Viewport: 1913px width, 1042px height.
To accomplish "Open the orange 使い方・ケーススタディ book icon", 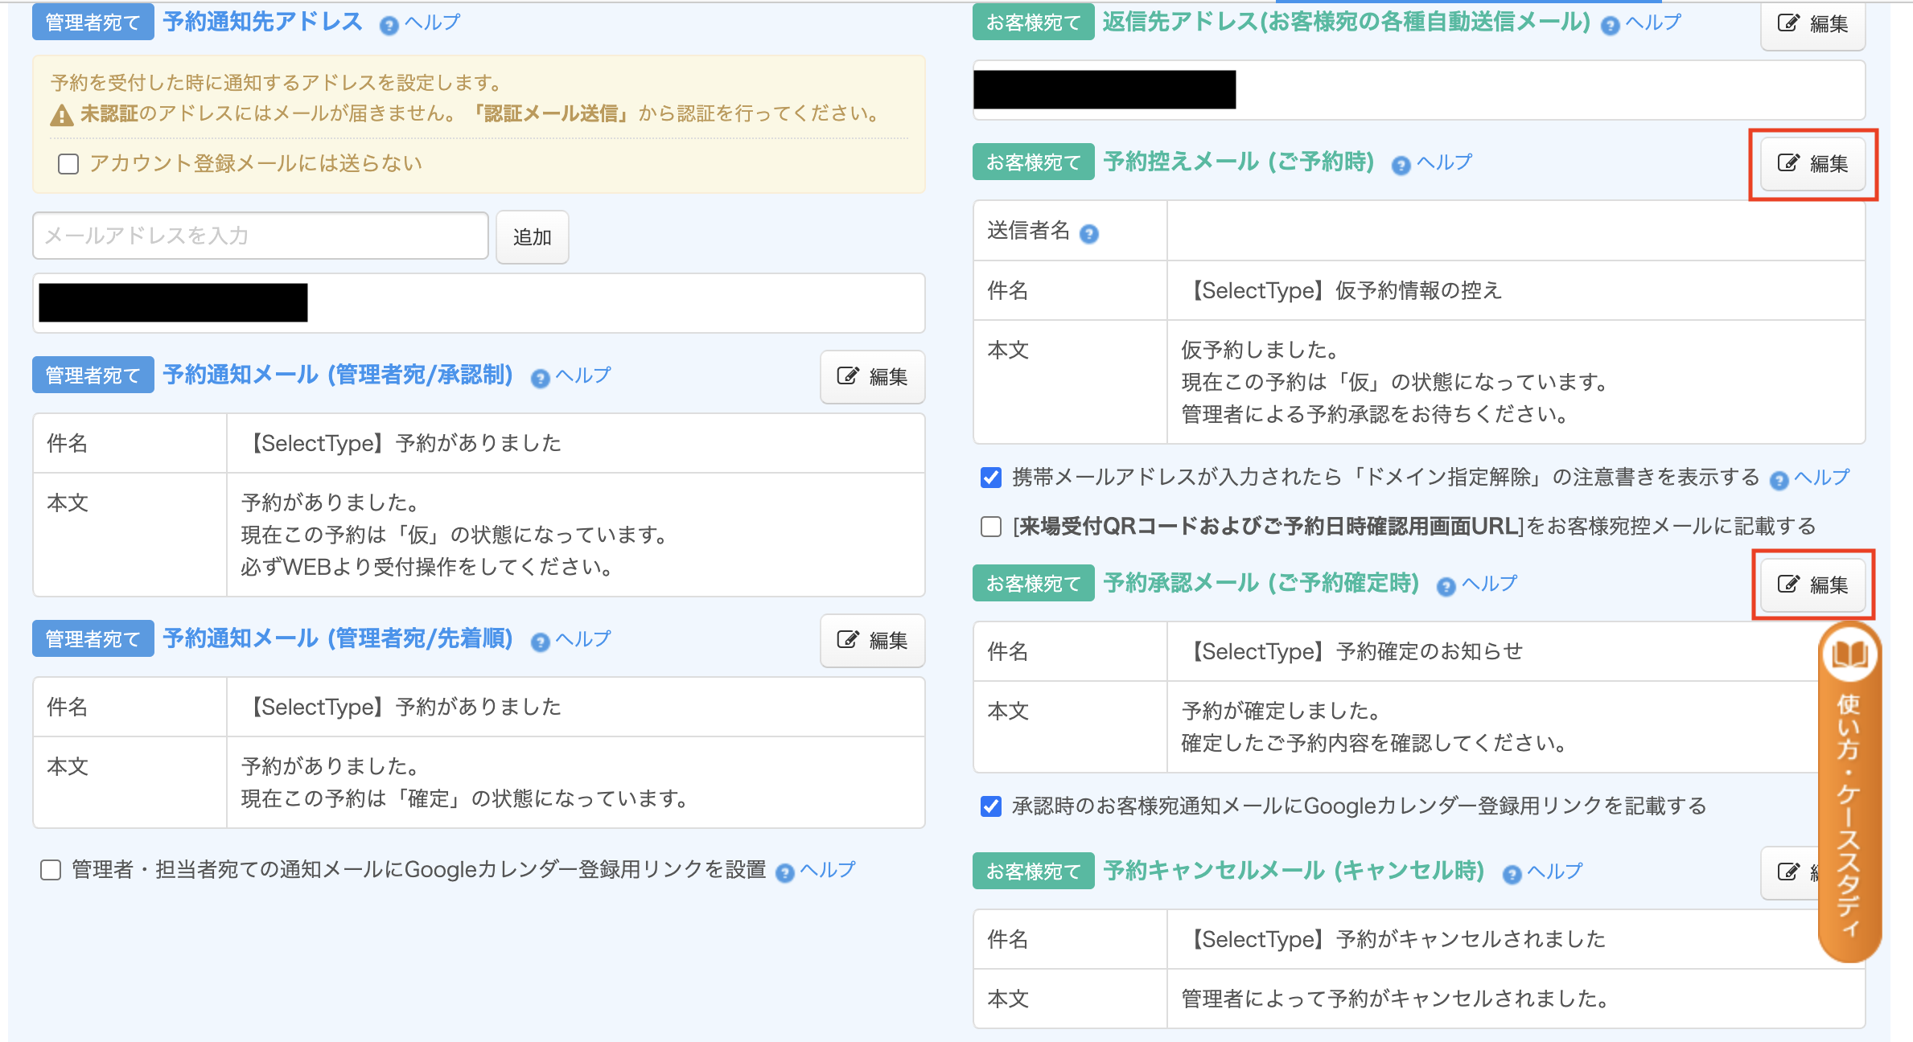I will [1849, 654].
